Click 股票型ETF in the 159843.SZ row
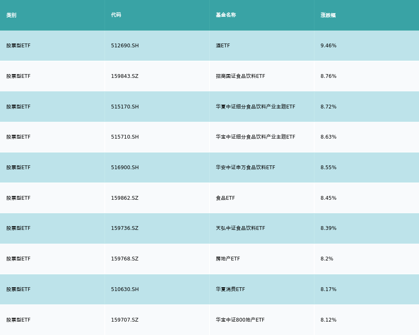Image resolution: width=419 pixels, height=335 pixels. [18, 76]
